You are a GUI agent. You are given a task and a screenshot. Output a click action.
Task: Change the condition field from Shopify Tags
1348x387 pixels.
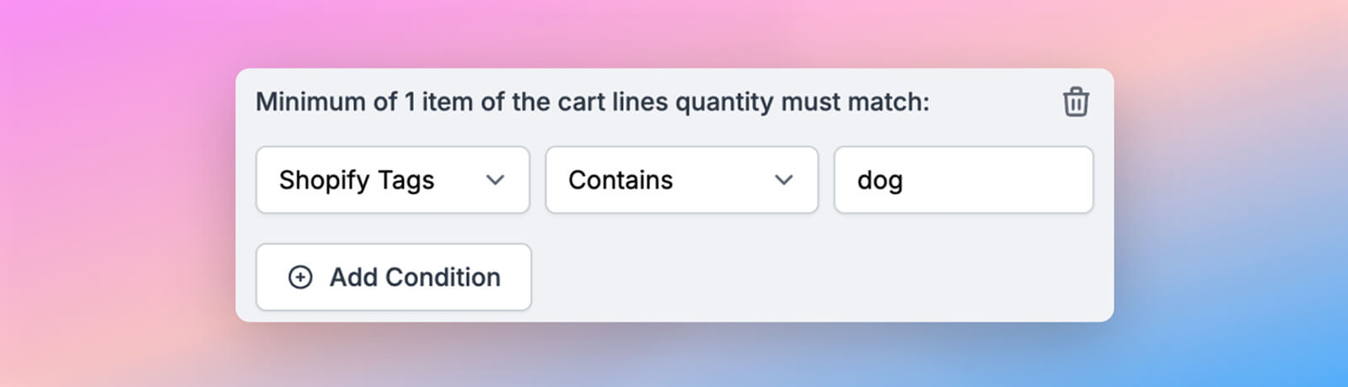tap(393, 180)
